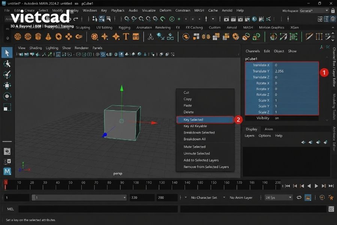Choose Key Selected in context menu

205,120
